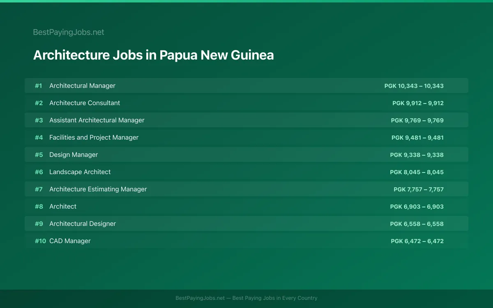Select the Architecture Consultant job title
The width and height of the screenshot is (493, 308).
coord(85,103)
